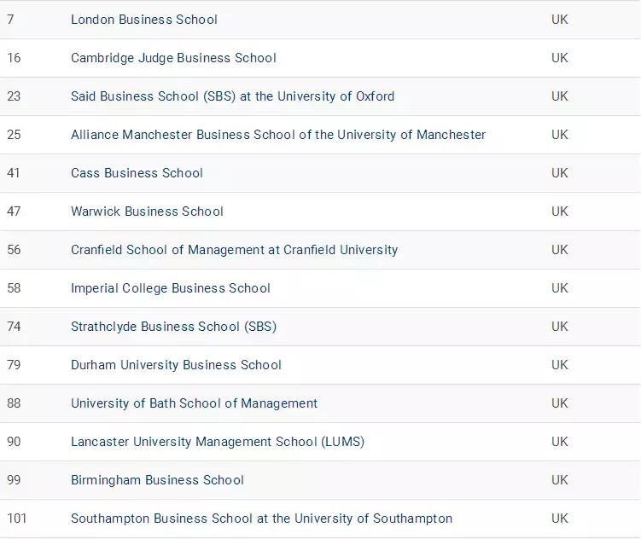This screenshot has width=641, height=539.
Task: Click Southampton Business School link
Action: (x=261, y=519)
